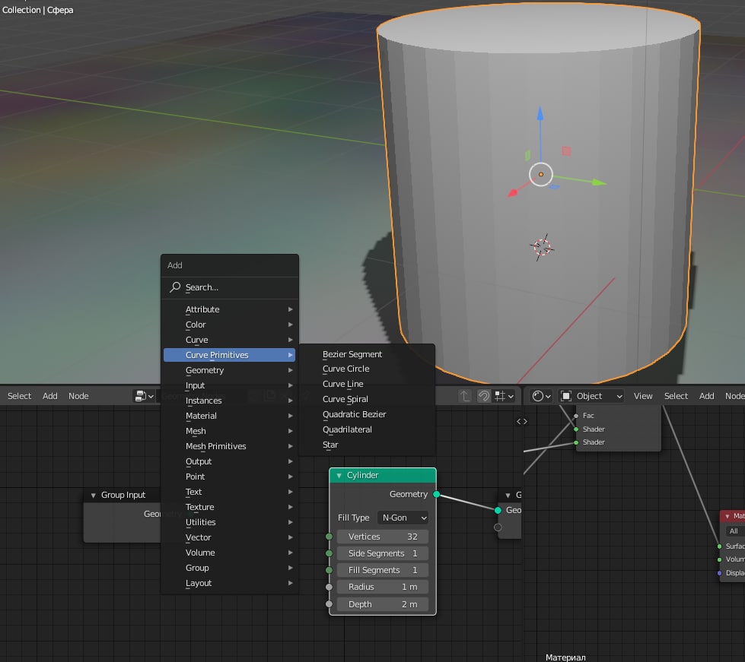Click the red X axis gizmo arrow
Image resolution: width=745 pixels, height=662 pixels.
513,192
